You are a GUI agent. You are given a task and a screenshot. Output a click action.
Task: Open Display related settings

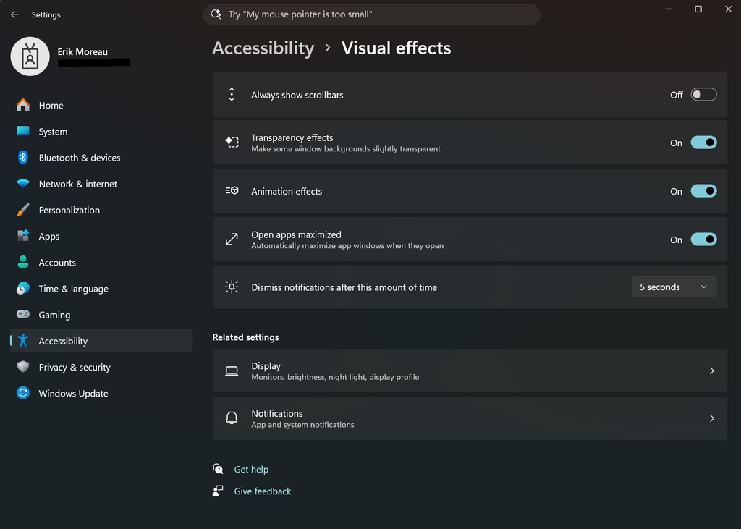pos(470,371)
